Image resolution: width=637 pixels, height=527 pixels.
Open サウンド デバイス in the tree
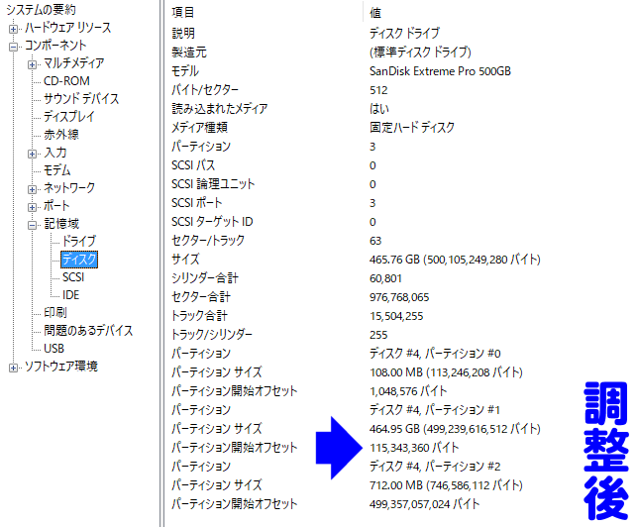pyautogui.click(x=81, y=99)
